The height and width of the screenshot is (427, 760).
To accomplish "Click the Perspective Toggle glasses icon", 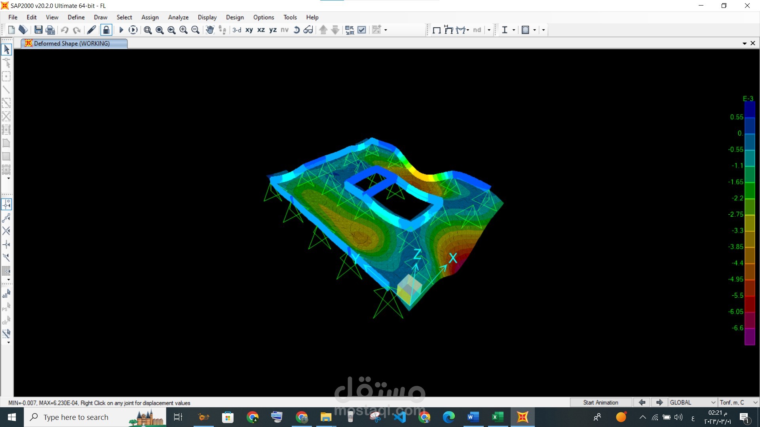I will 308,30.
